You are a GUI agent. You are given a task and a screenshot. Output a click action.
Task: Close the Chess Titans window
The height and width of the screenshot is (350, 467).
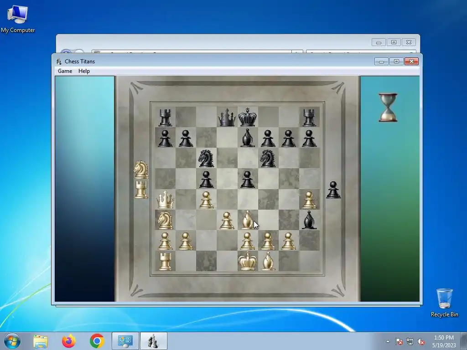pyautogui.click(x=412, y=62)
